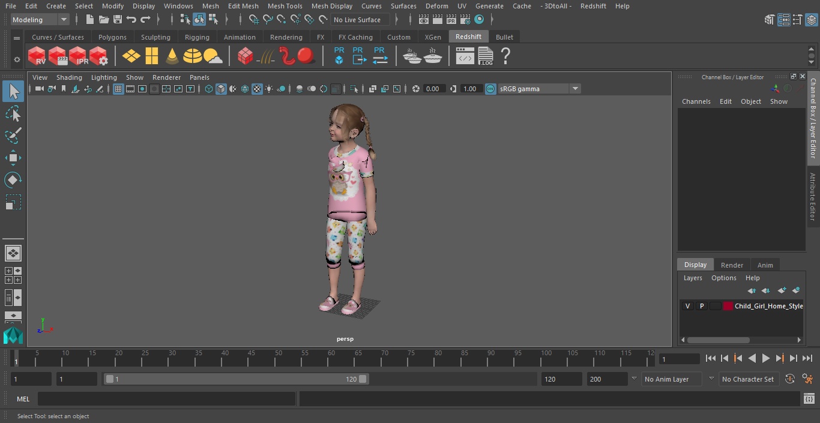Open the Modeling menu set dropdown
Image resolution: width=820 pixels, height=423 pixels.
(40, 20)
